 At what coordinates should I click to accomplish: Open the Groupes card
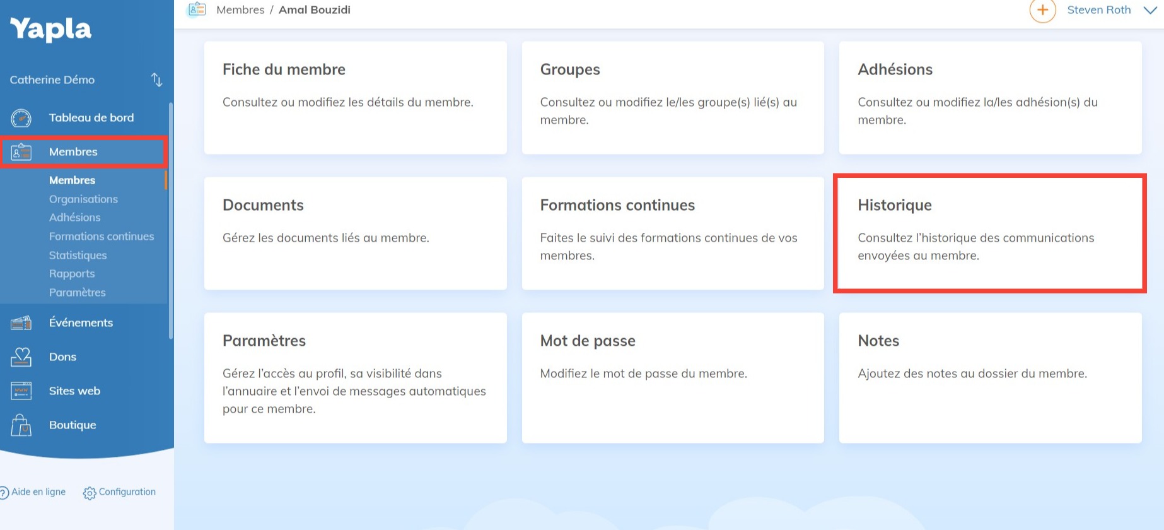click(x=673, y=98)
